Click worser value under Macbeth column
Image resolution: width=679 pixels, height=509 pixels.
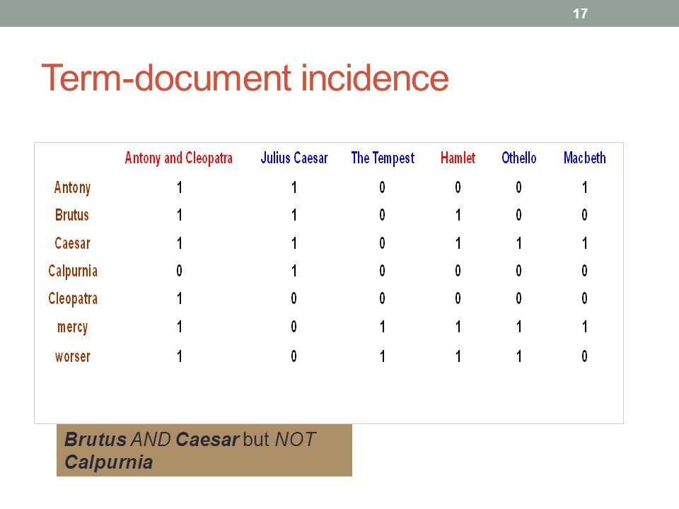pos(585,356)
